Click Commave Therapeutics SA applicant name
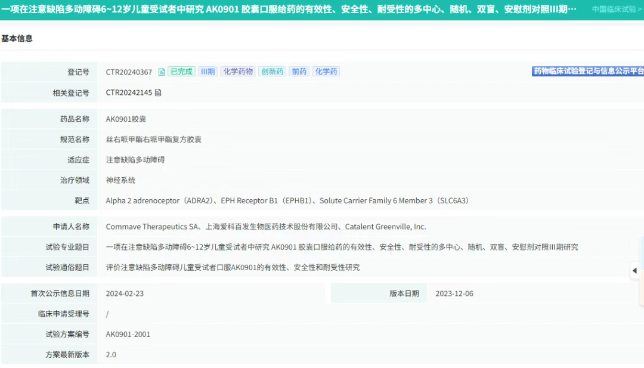Viewport: 644px width, 368px height. [x=151, y=227]
